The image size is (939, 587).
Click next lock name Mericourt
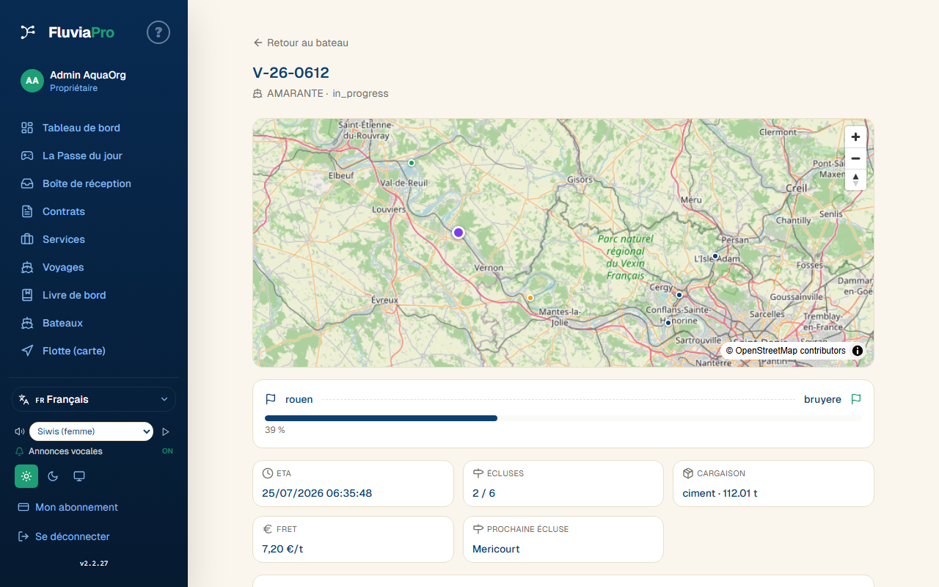click(x=496, y=549)
